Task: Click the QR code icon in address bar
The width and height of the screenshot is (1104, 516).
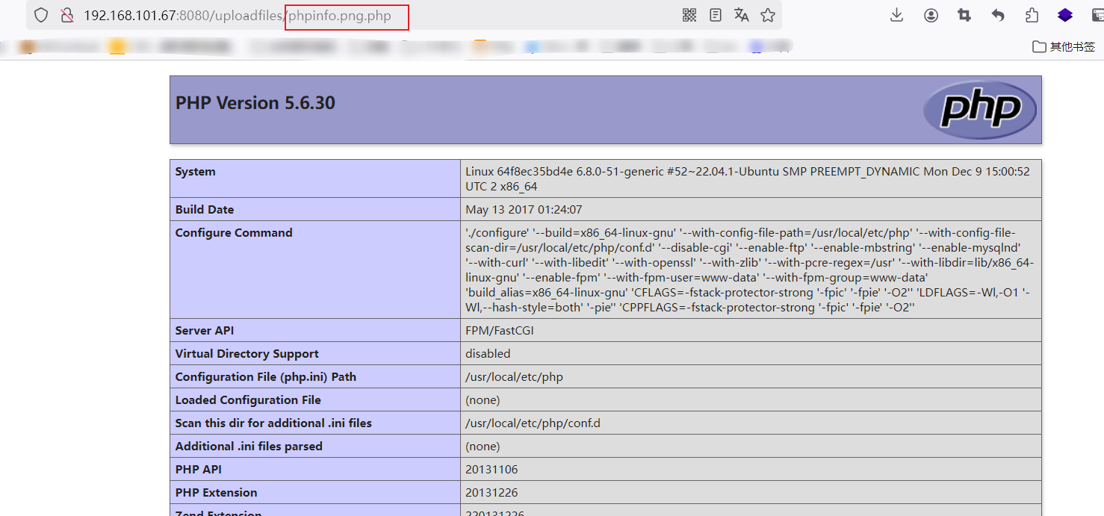Action: tap(689, 15)
